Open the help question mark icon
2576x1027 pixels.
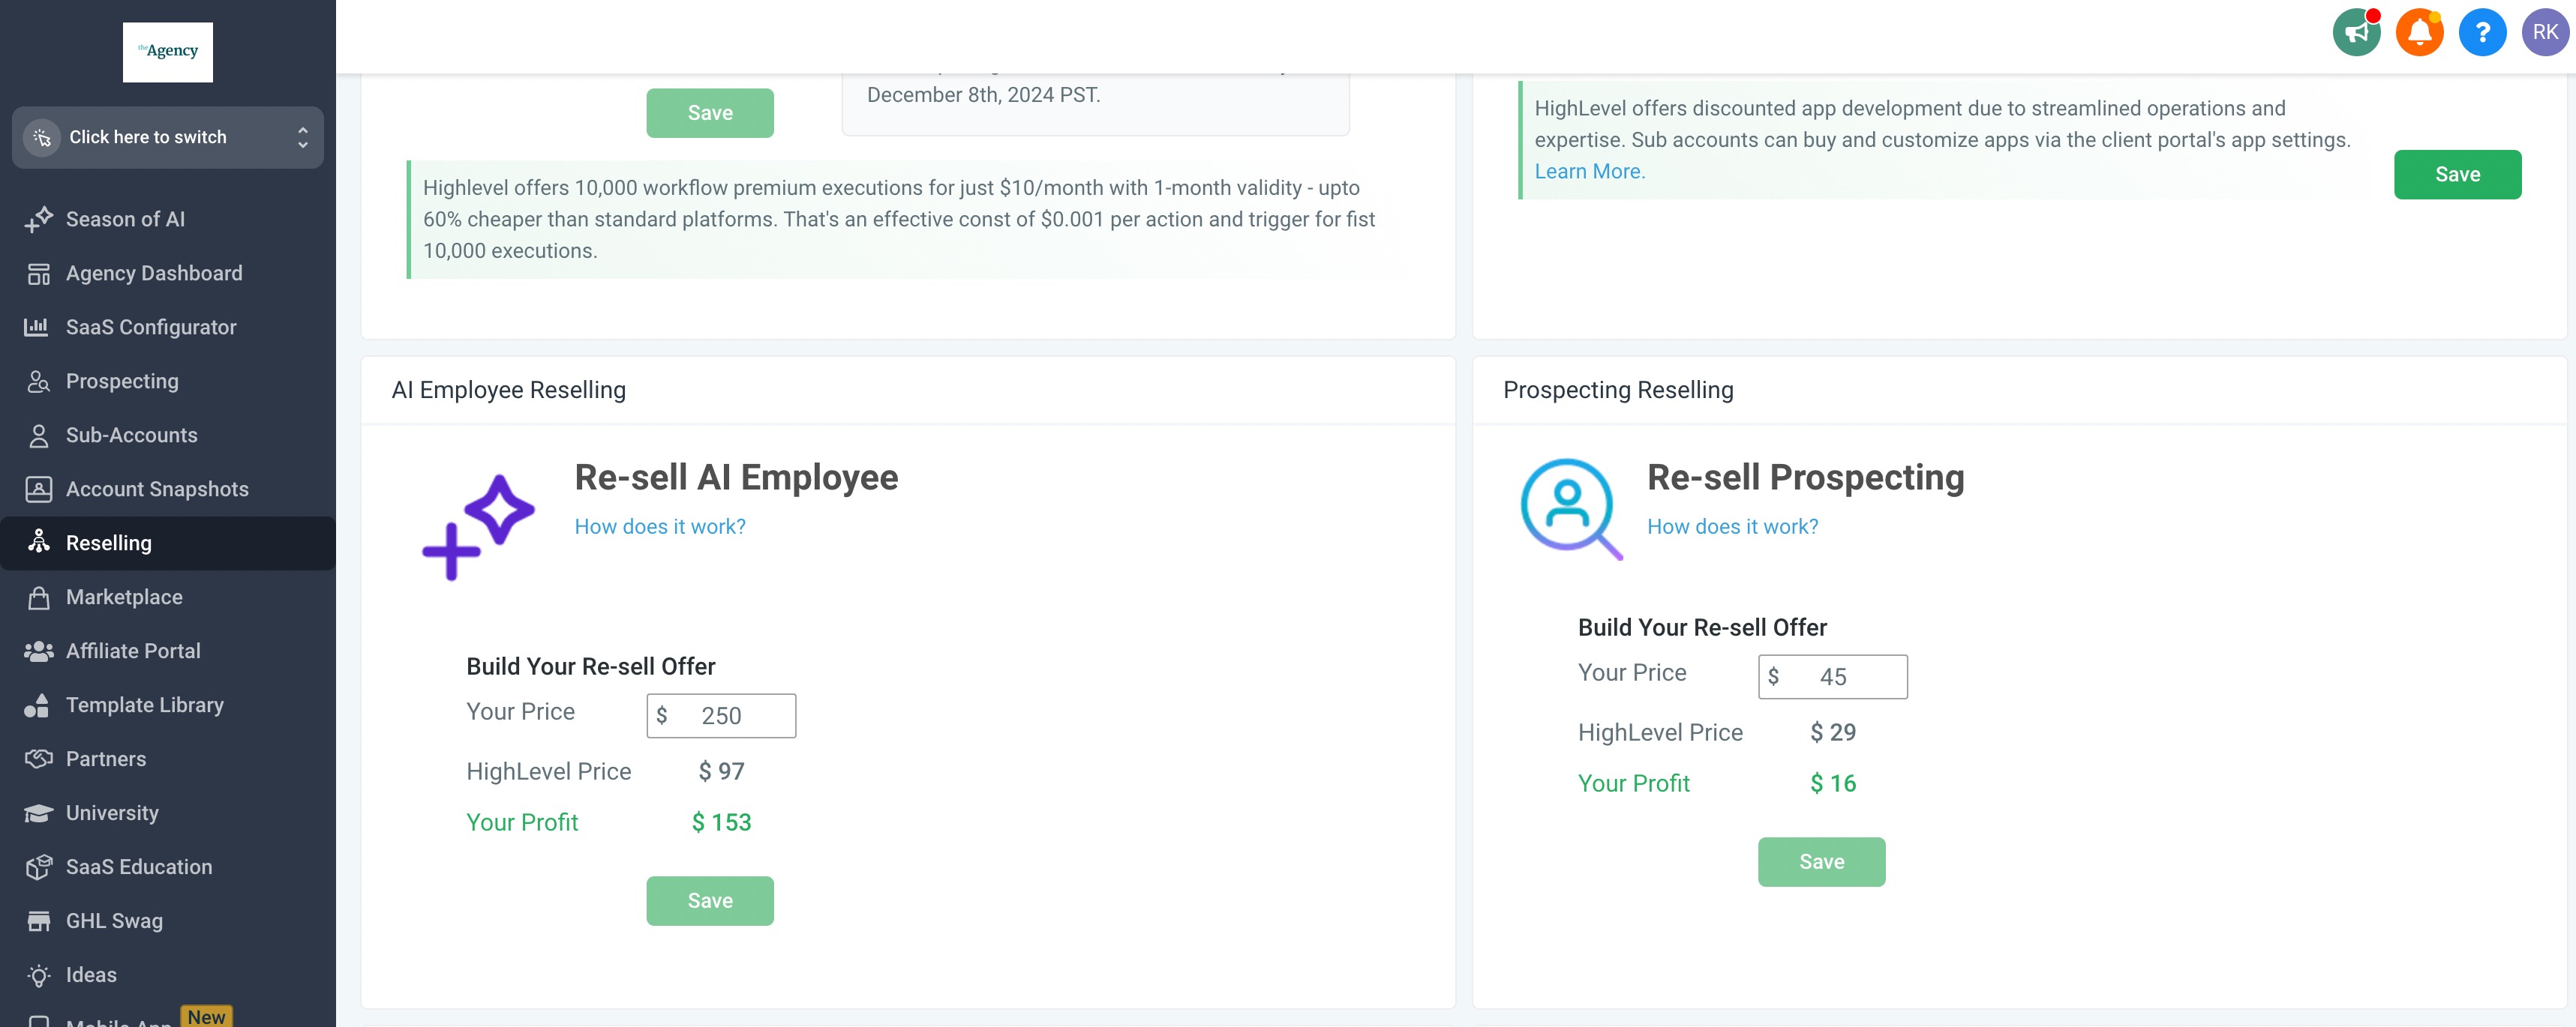[2482, 33]
